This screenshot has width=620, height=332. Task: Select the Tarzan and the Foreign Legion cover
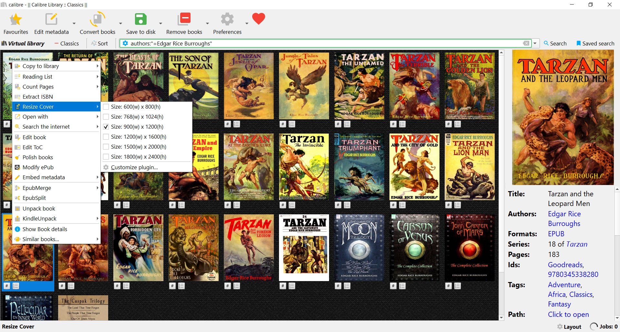click(x=249, y=248)
